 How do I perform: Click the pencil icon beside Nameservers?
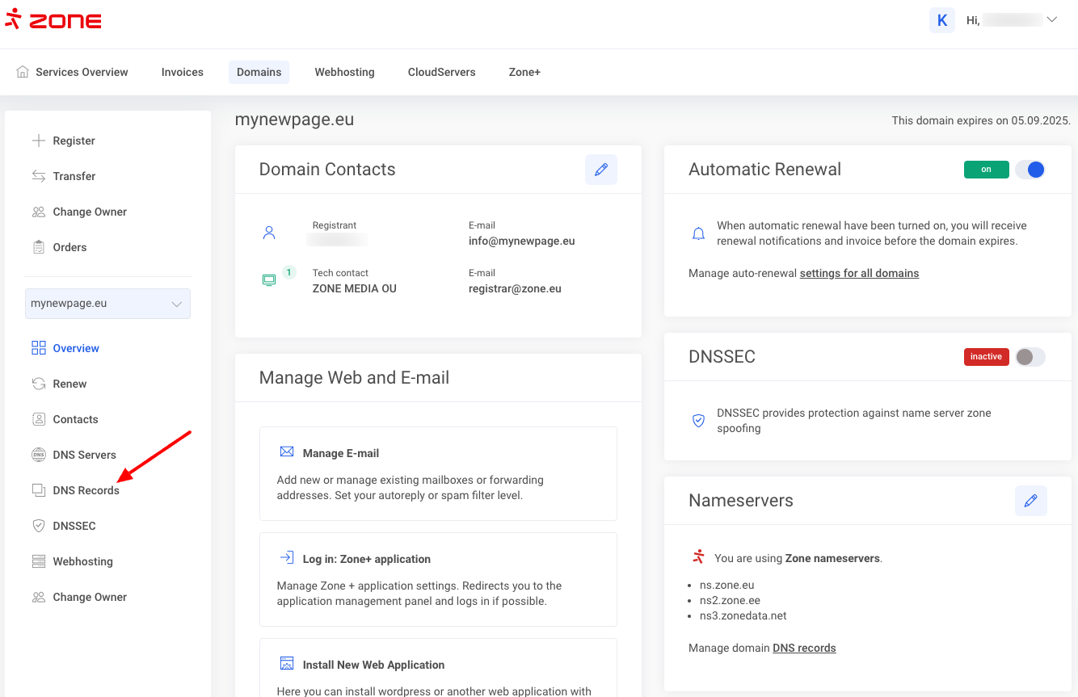[1030, 501]
